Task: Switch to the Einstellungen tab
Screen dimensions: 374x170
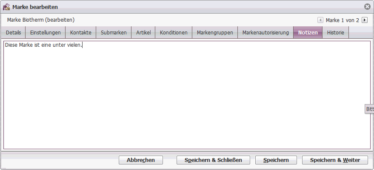Action: point(46,33)
